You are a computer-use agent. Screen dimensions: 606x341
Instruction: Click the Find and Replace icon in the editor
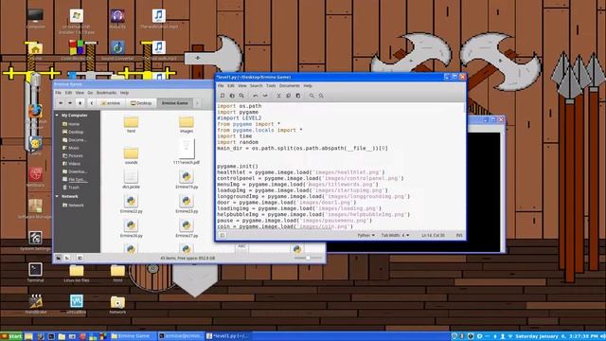click(x=321, y=96)
